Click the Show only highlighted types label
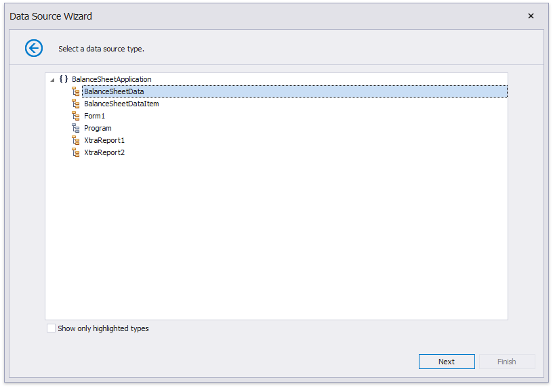The width and height of the screenshot is (553, 388). (103, 328)
